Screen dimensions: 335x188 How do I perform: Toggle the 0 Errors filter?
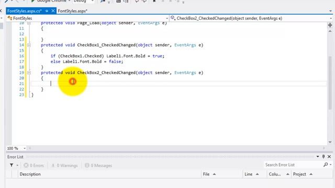click(x=33, y=166)
